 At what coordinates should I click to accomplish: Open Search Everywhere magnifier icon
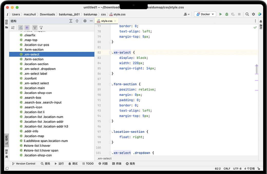click(247, 14)
